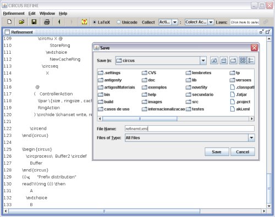Maximize the Refinement internal frame
The image size is (275, 217).
coord(268,32)
